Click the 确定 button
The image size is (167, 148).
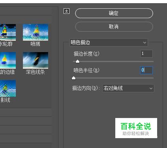[114, 13]
